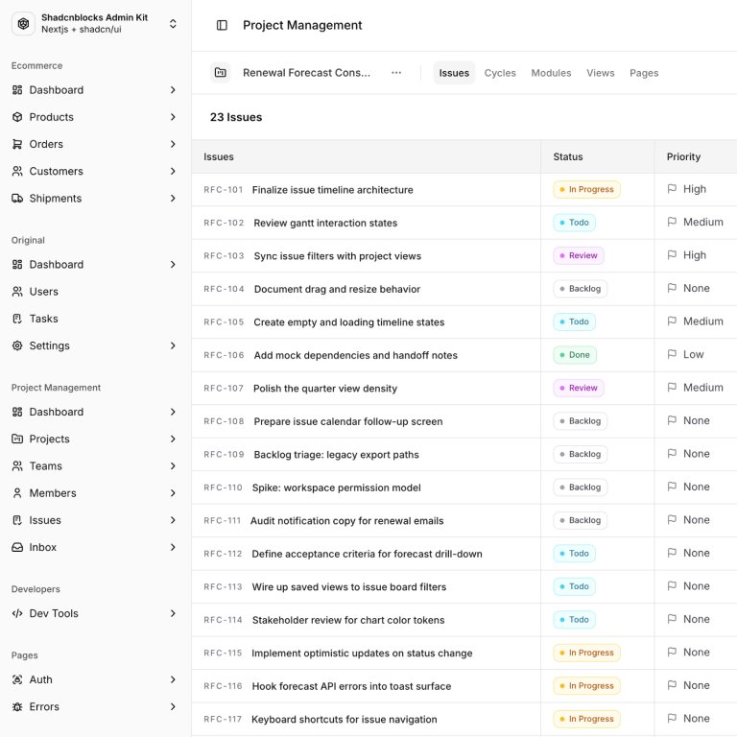The height and width of the screenshot is (737, 737).
Task: Click the Status column header
Action: coord(568,156)
